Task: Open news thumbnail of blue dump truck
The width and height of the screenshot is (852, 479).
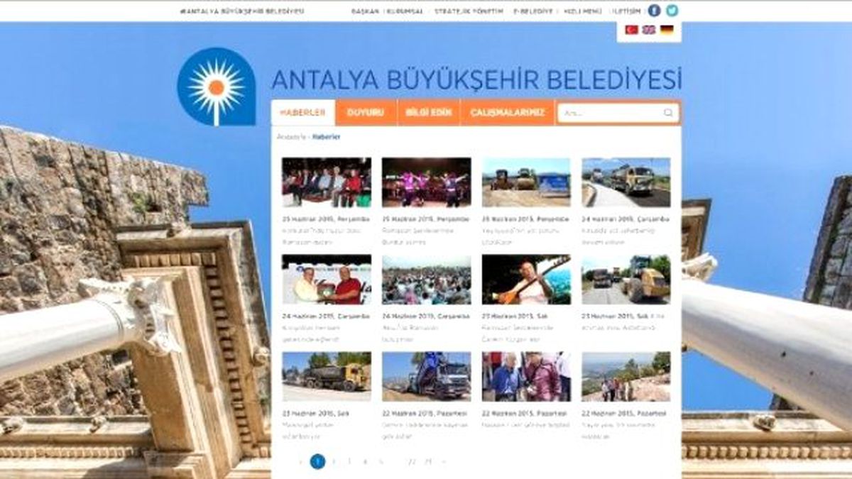Action: coord(426,377)
